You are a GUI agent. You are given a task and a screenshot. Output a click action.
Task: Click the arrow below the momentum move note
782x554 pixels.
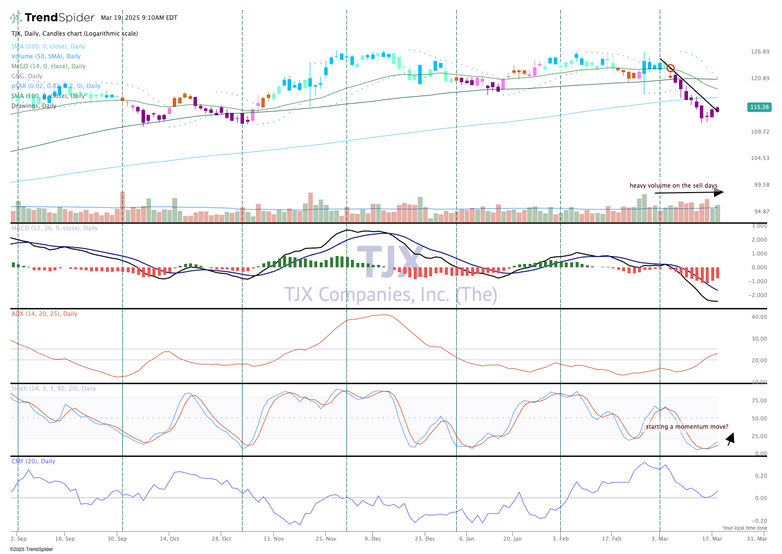point(730,439)
